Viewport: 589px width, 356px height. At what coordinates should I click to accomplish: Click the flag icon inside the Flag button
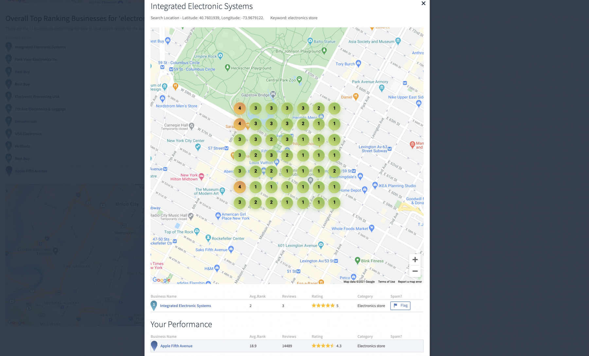click(x=396, y=306)
